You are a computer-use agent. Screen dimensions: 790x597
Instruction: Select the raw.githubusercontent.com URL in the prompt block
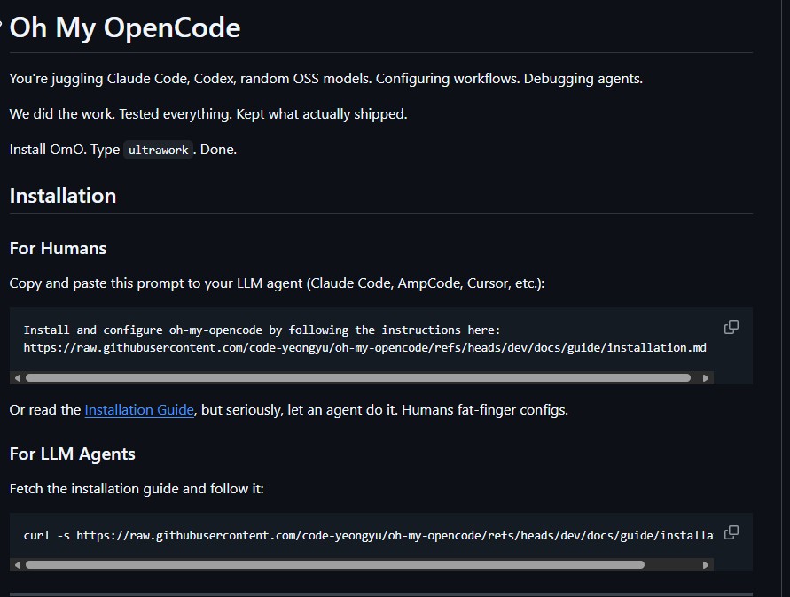tap(364, 347)
